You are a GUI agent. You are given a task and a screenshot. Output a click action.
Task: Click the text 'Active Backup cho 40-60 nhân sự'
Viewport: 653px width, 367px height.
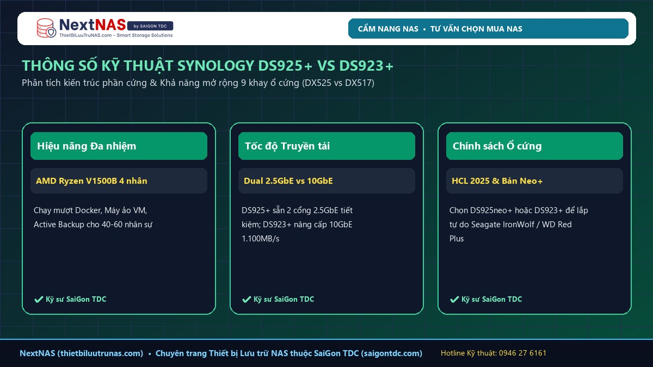coord(93,224)
